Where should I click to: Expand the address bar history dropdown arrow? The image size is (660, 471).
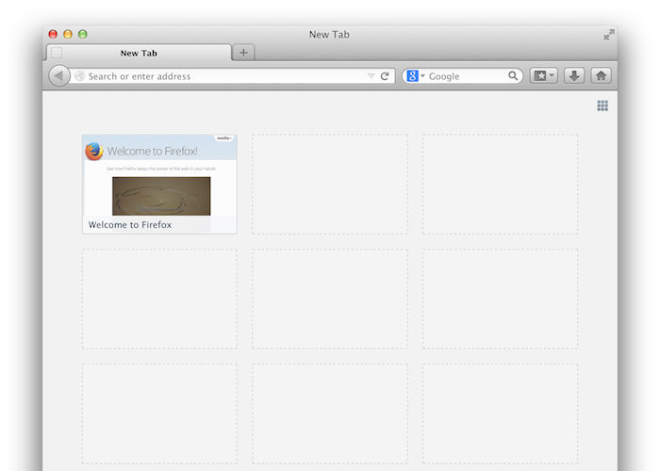(x=371, y=76)
